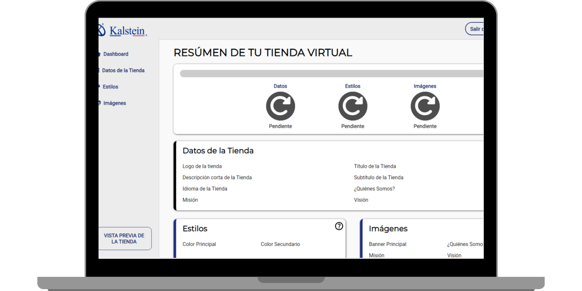Select Estilos in the sidebar menu
582x291 pixels.
coord(110,87)
